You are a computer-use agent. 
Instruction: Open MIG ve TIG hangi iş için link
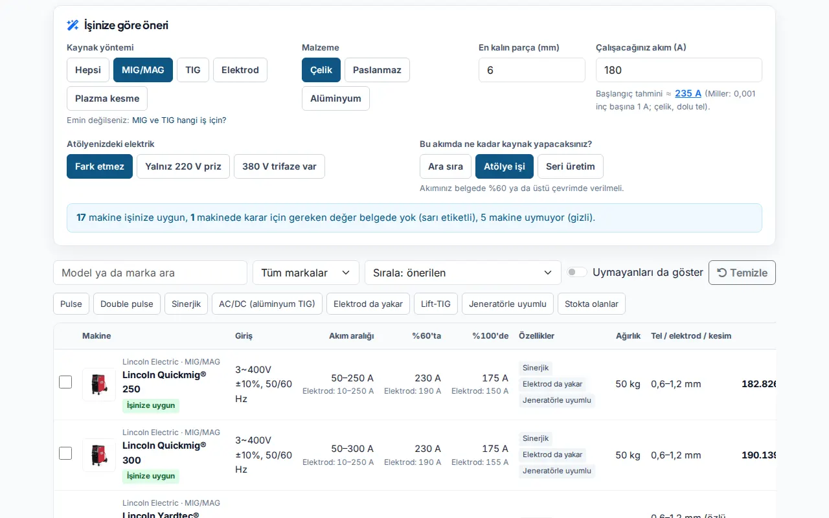179,120
